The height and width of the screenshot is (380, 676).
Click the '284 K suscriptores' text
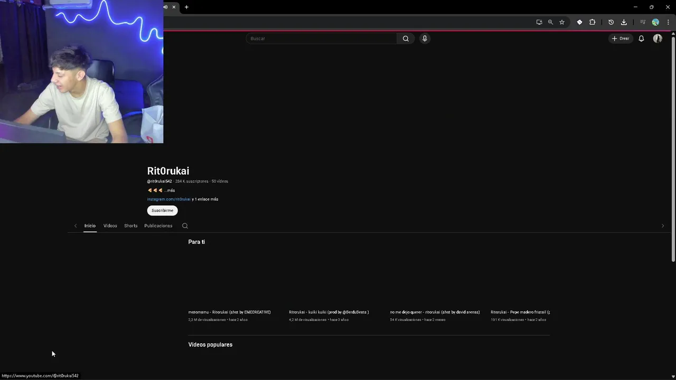point(192,182)
